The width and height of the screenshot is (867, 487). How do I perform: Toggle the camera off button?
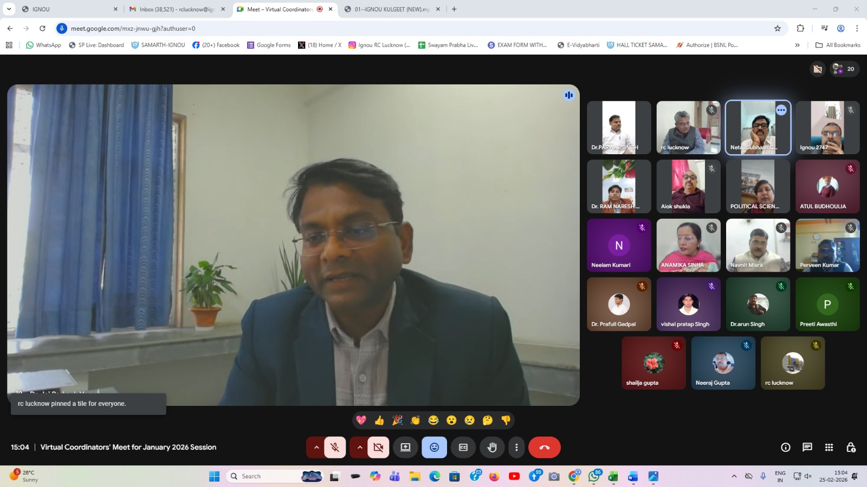(x=378, y=447)
